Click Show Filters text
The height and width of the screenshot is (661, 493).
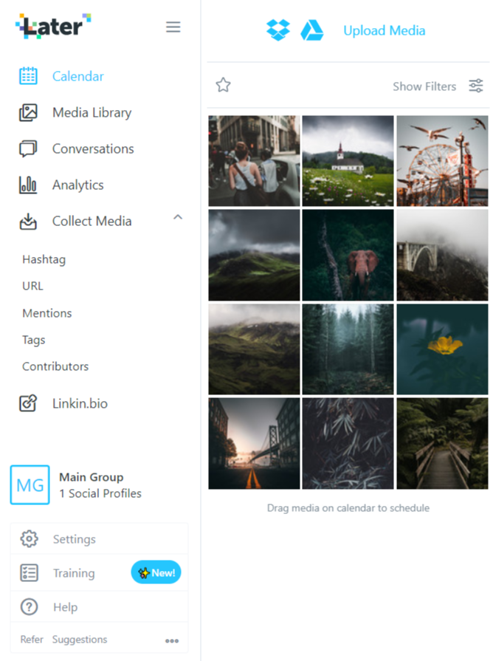point(424,86)
